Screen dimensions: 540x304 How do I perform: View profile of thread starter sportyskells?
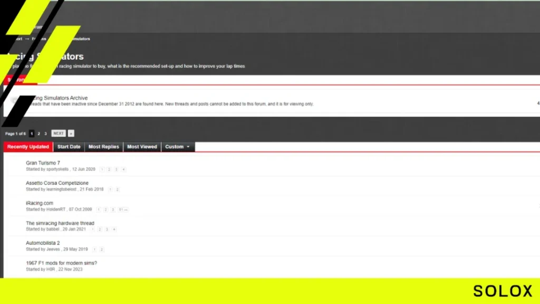pyautogui.click(x=57, y=169)
